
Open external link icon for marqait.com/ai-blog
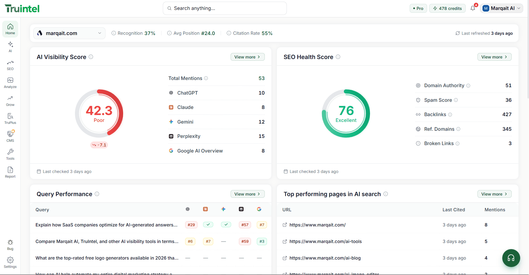[x=285, y=258]
